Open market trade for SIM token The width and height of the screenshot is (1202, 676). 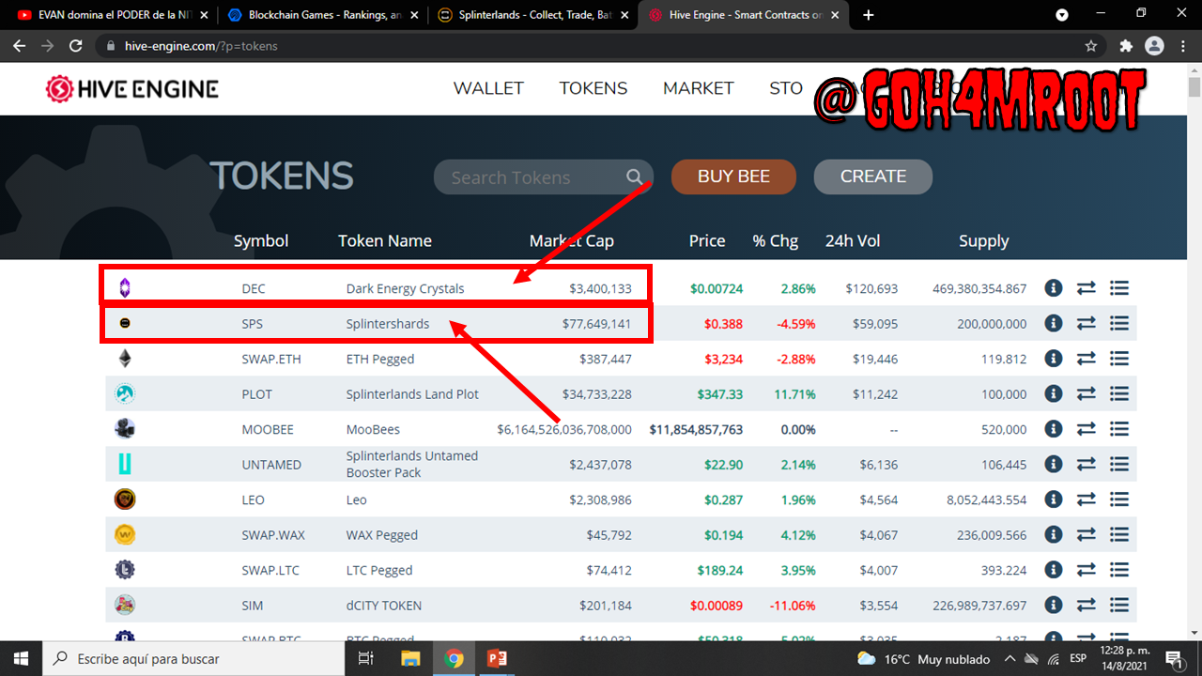[1086, 605]
